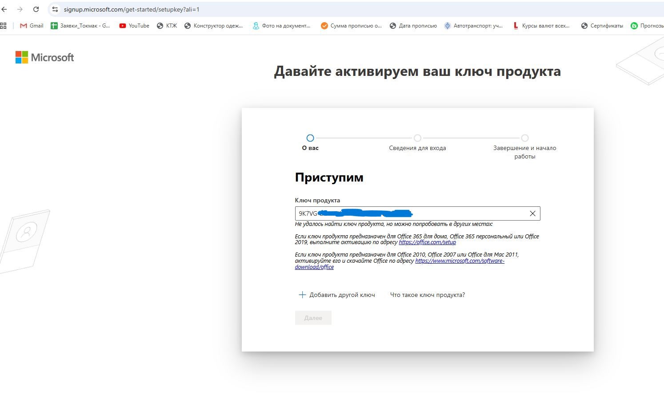Select the Сведения для входа step

(417, 142)
